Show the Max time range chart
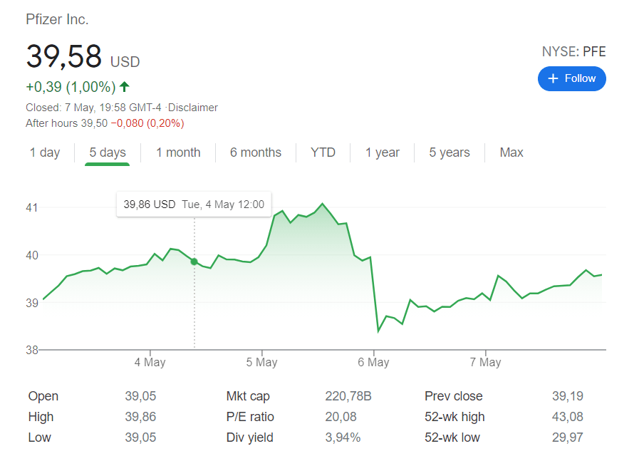 [511, 152]
